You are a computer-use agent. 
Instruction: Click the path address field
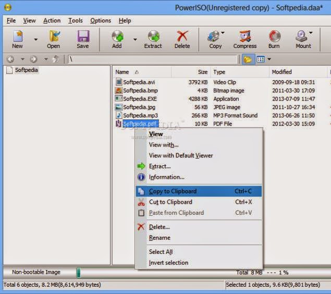pos(153,59)
